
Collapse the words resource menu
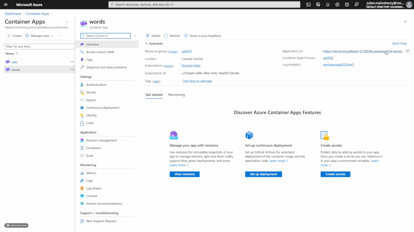pyautogui.click(x=135, y=36)
